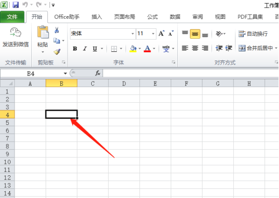Expand the font color dropdown arrow

point(154,48)
